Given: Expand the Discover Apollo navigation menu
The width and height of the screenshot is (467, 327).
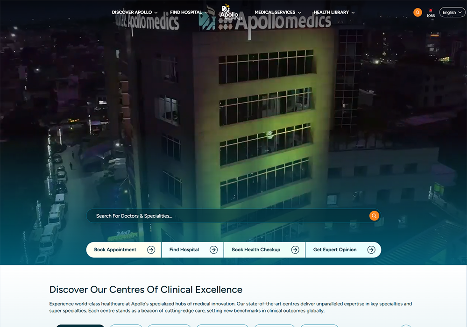Looking at the screenshot, I should point(134,12).
